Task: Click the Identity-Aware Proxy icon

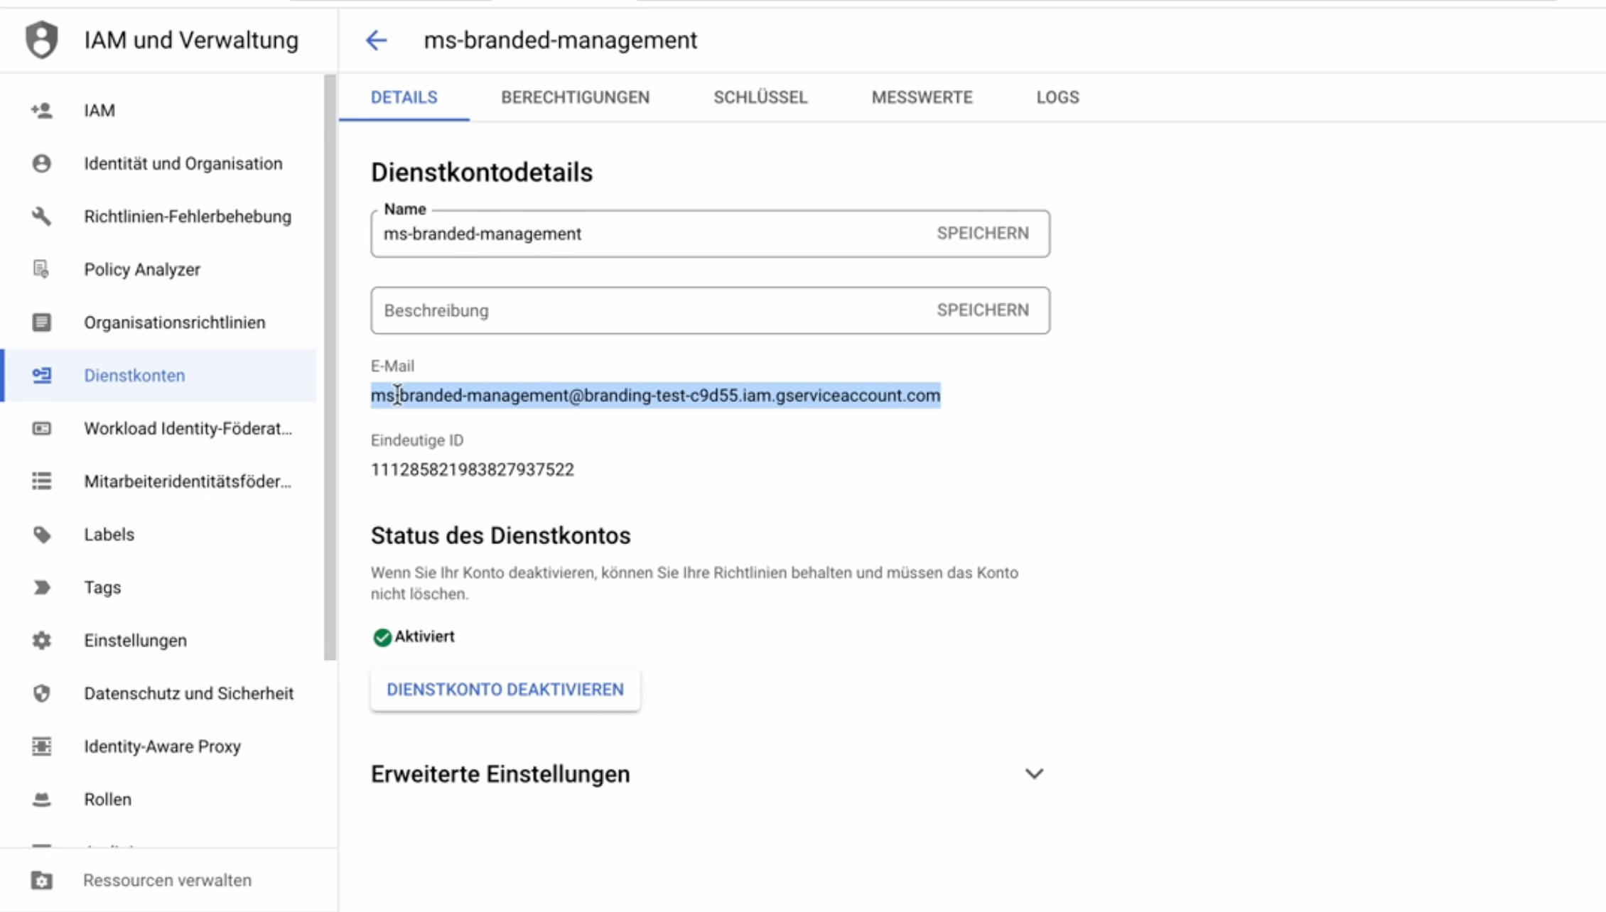Action: 41,746
